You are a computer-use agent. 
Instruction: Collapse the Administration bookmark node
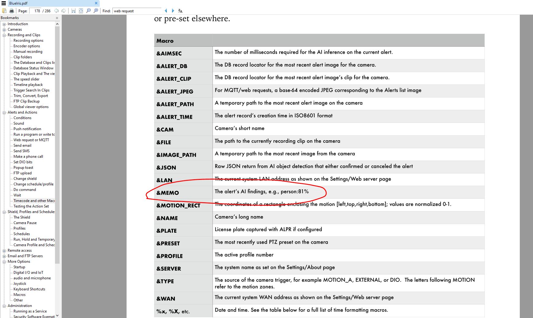4,306
